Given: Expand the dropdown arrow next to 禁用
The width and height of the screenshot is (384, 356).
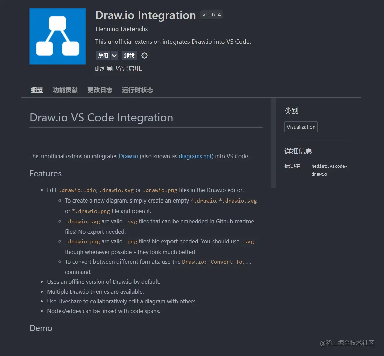Looking at the screenshot, I should pos(114,56).
